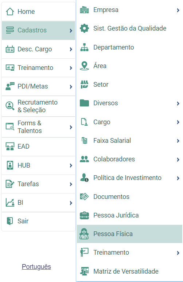This screenshot has height=282, width=183.
Task: Click the EAD classroom icon
Action: point(10,146)
